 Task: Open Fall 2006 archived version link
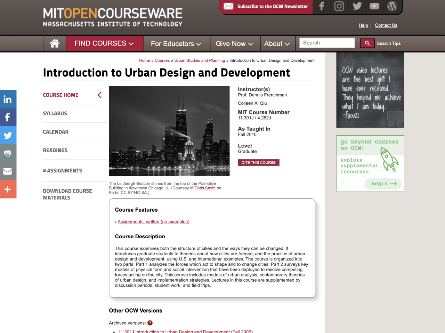pyautogui.click(x=185, y=331)
